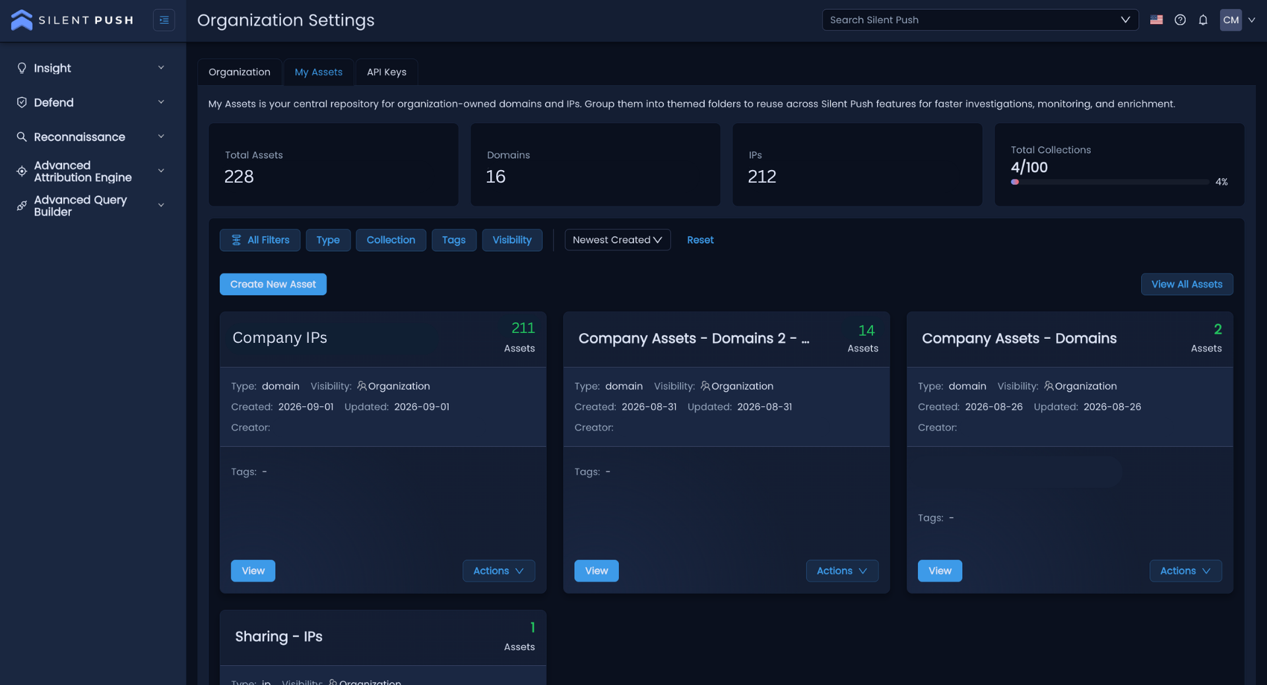This screenshot has width=1267, height=685.
Task: Click the 4/100 Total Collections value
Action: [x=1029, y=167]
